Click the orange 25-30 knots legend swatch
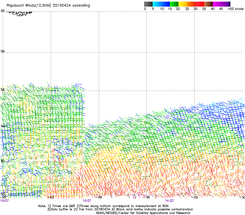The height and width of the screenshot is (215, 245). pyautogui.click(x=191, y=4)
